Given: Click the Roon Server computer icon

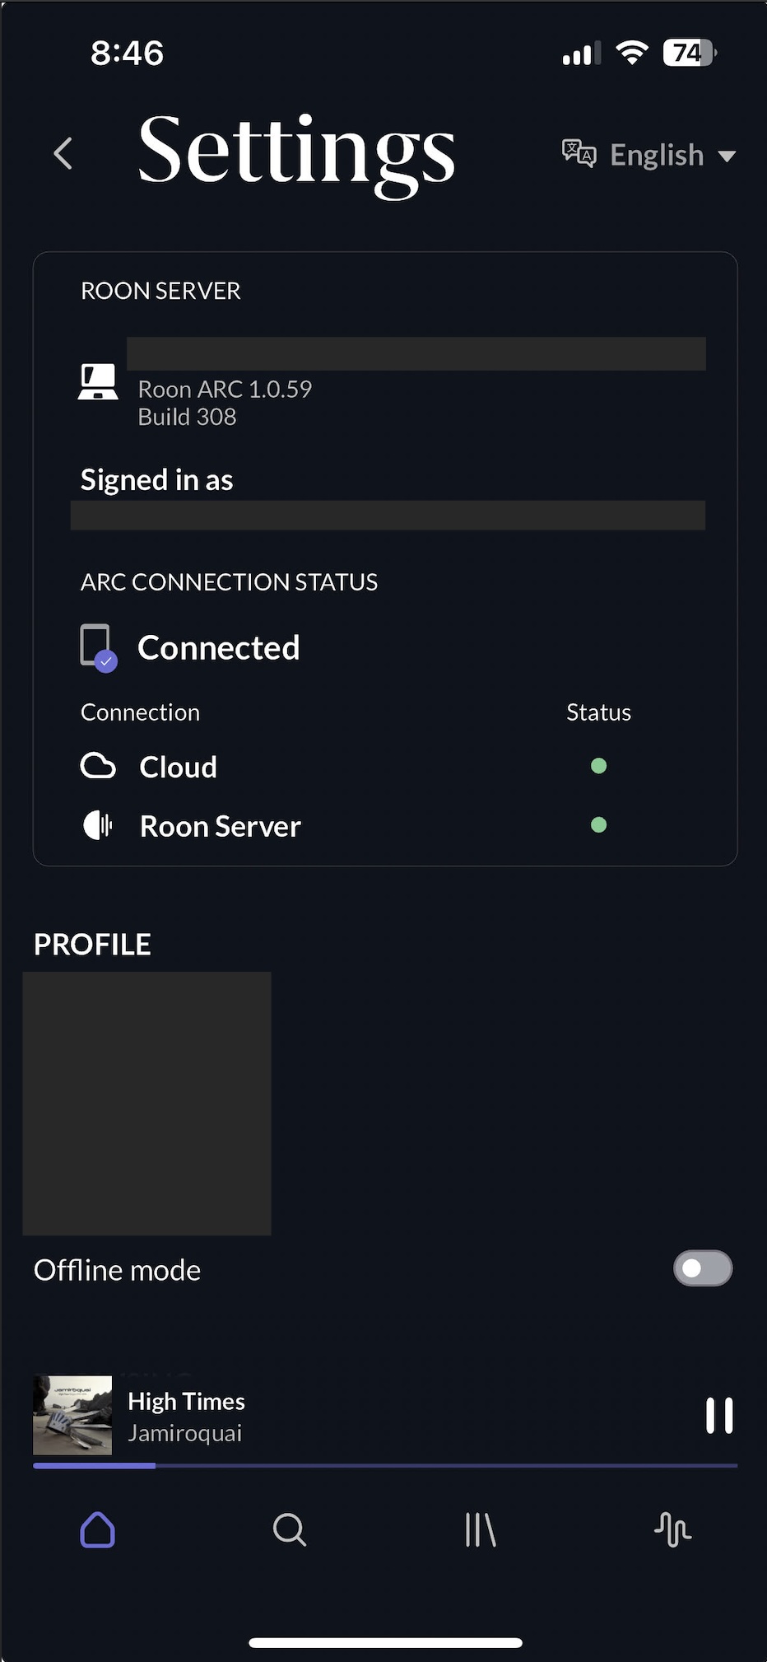Looking at the screenshot, I should pyautogui.click(x=98, y=383).
